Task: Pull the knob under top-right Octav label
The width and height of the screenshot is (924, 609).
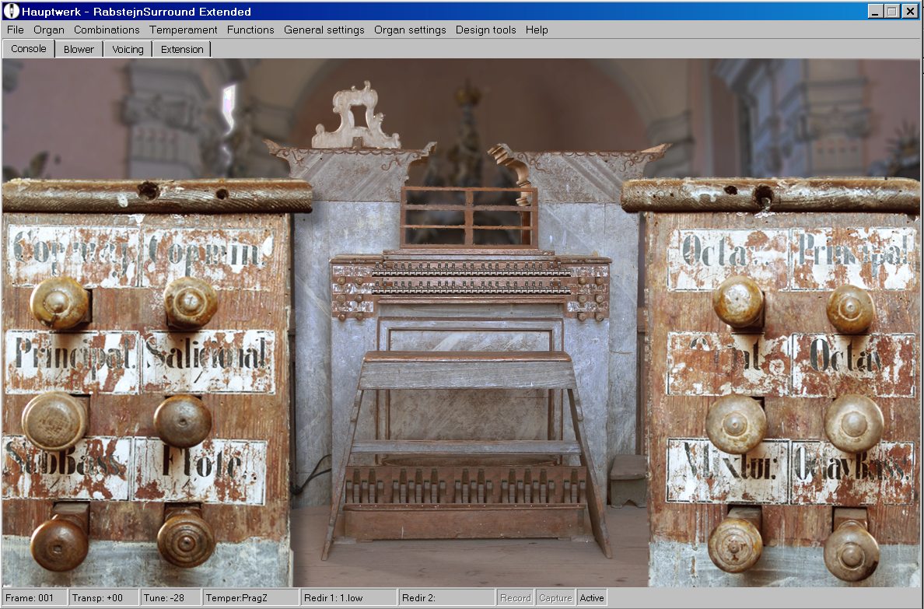Action: click(738, 301)
